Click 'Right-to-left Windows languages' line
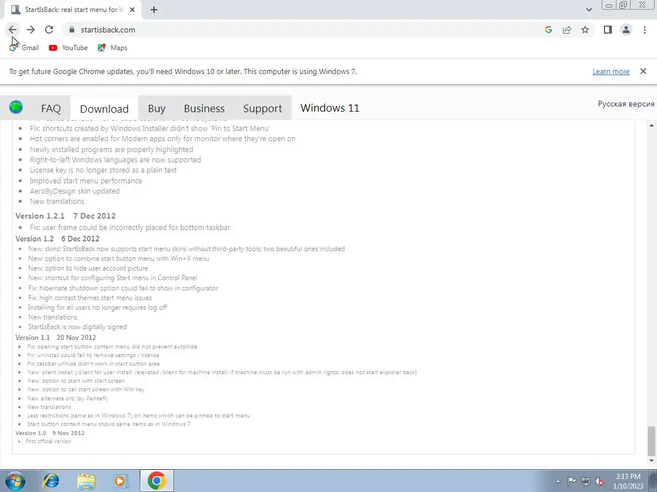Image resolution: width=657 pixels, height=492 pixels. click(x=115, y=160)
